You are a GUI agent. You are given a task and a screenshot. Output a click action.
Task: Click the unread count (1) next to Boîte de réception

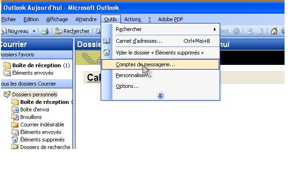(x=66, y=65)
